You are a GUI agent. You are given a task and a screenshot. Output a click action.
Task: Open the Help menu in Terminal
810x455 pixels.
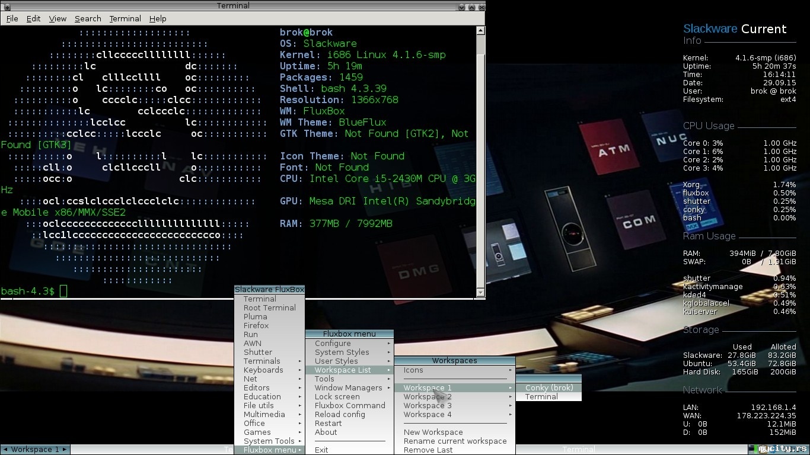pos(158,19)
